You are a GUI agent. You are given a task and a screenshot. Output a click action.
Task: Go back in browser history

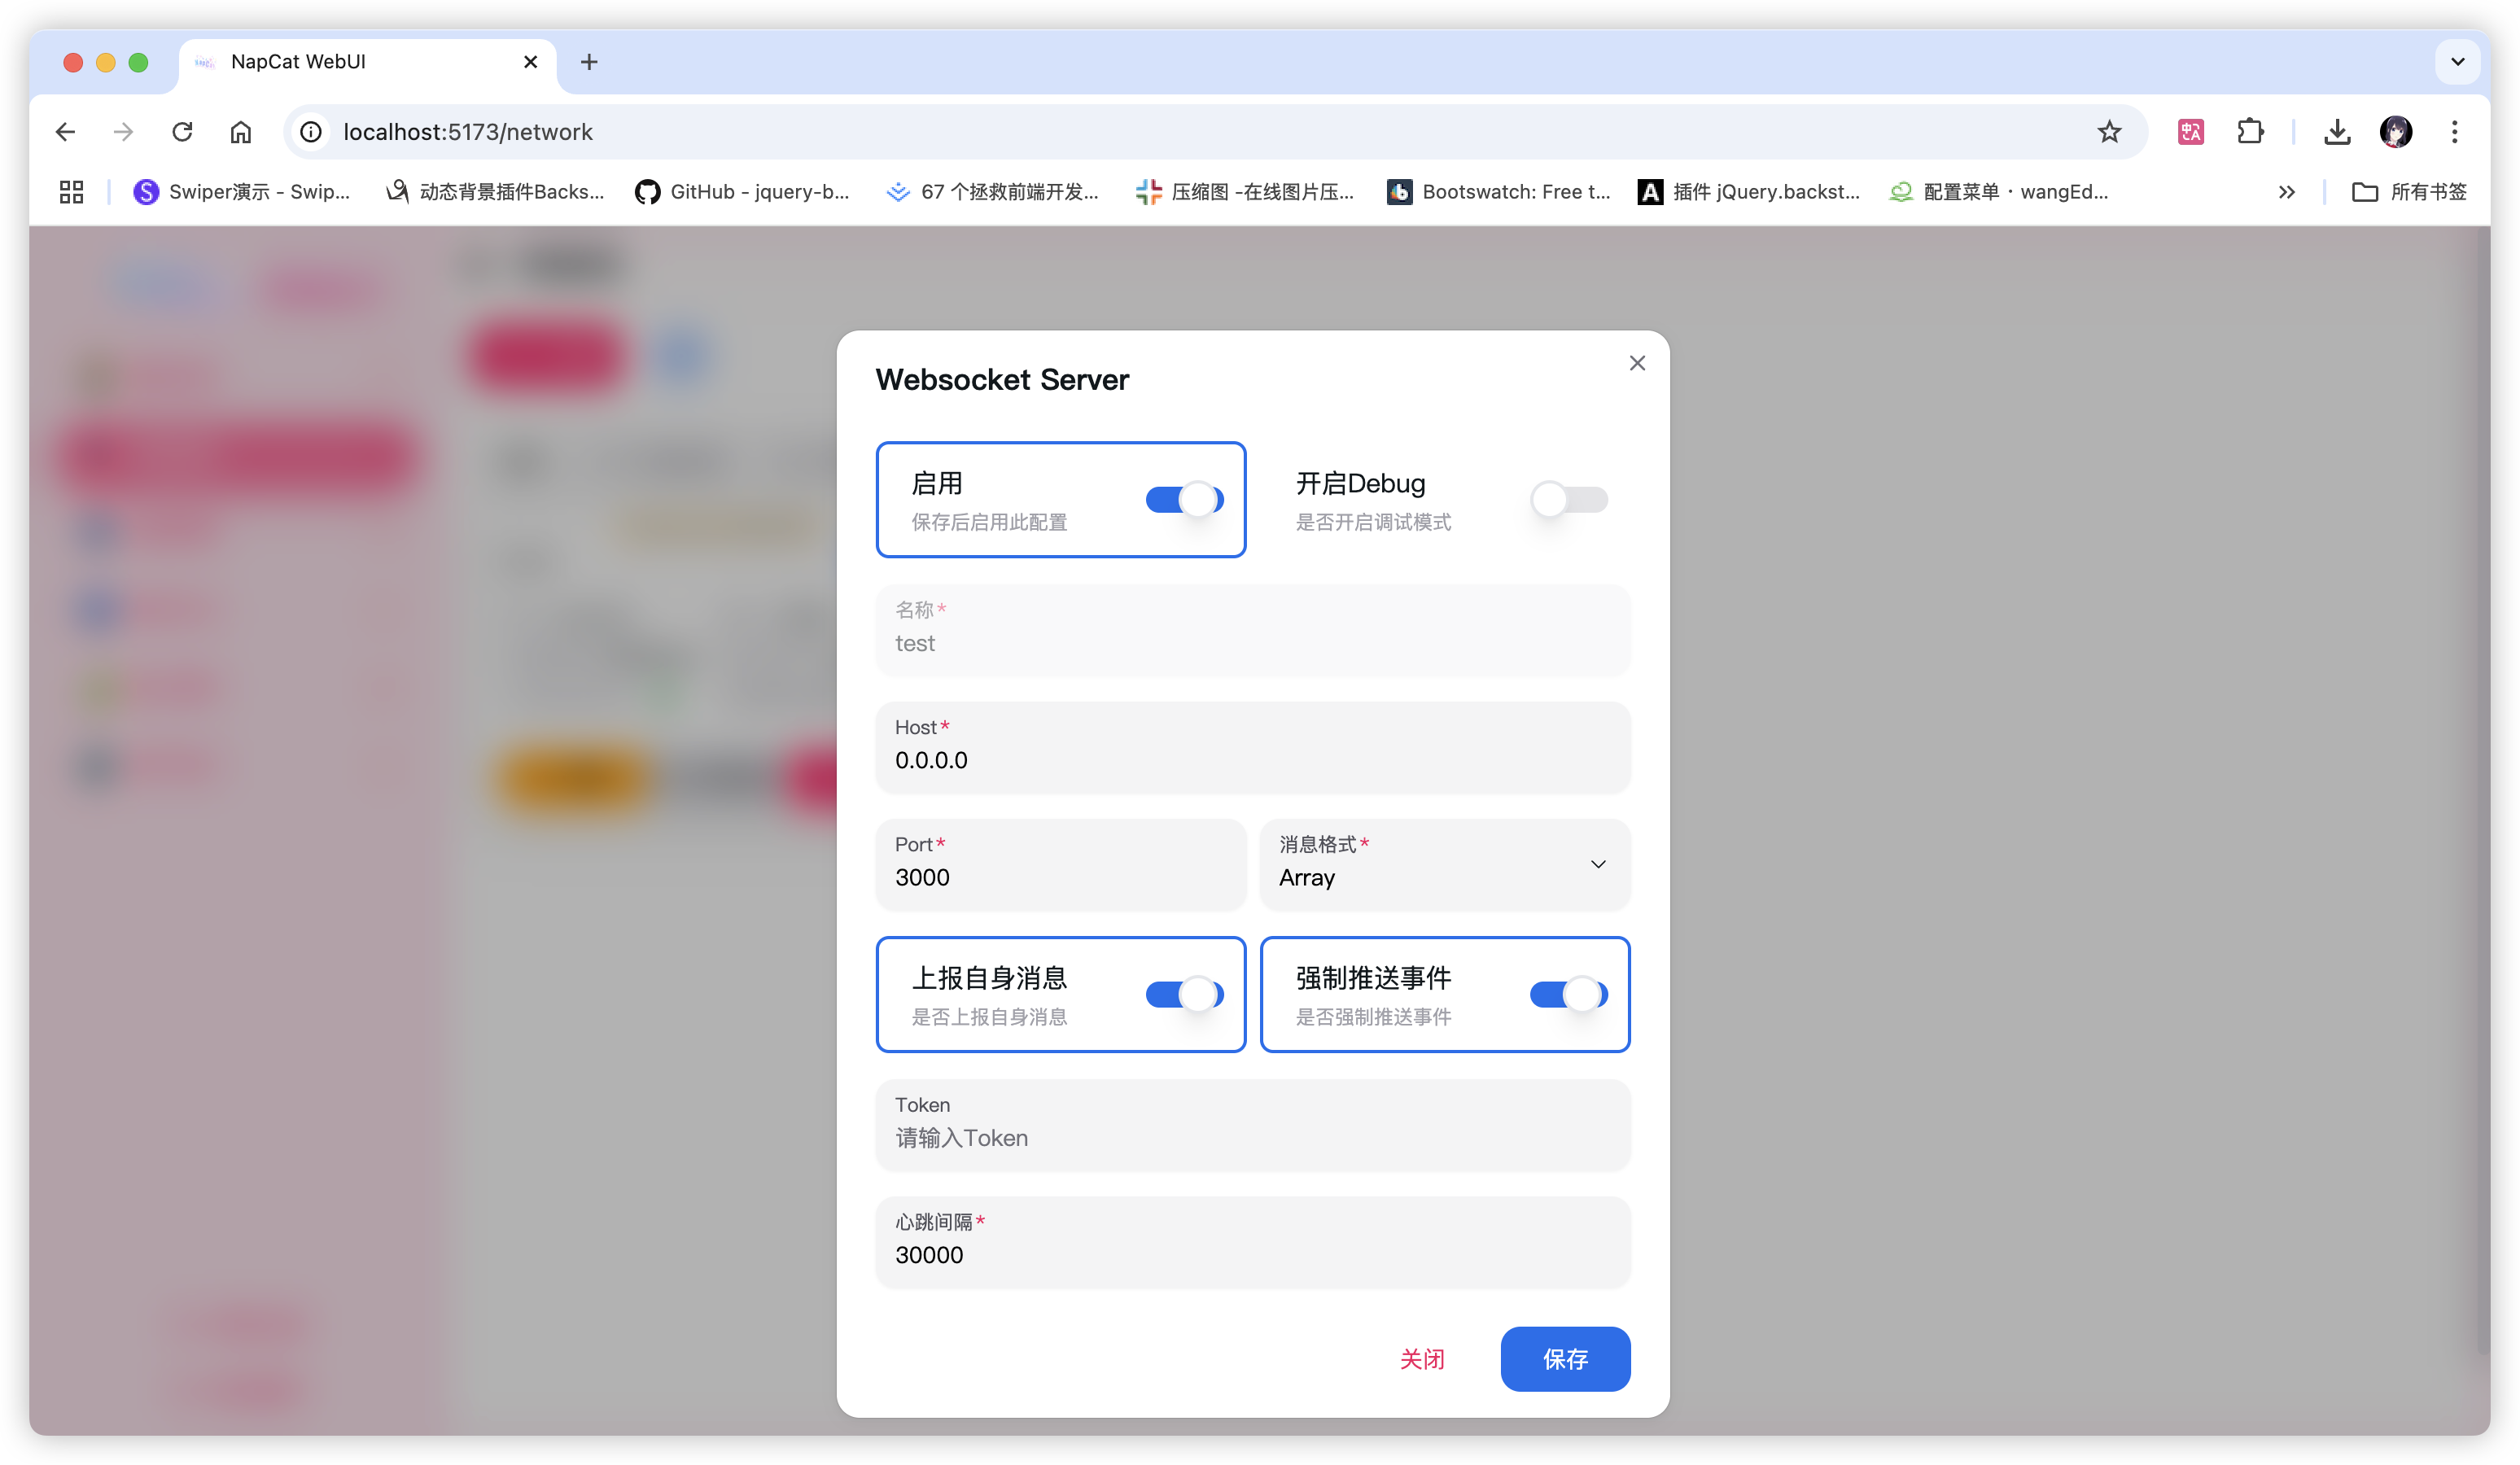(x=66, y=132)
